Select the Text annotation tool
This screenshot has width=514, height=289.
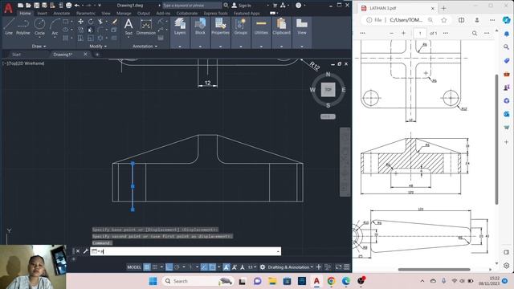point(128,26)
